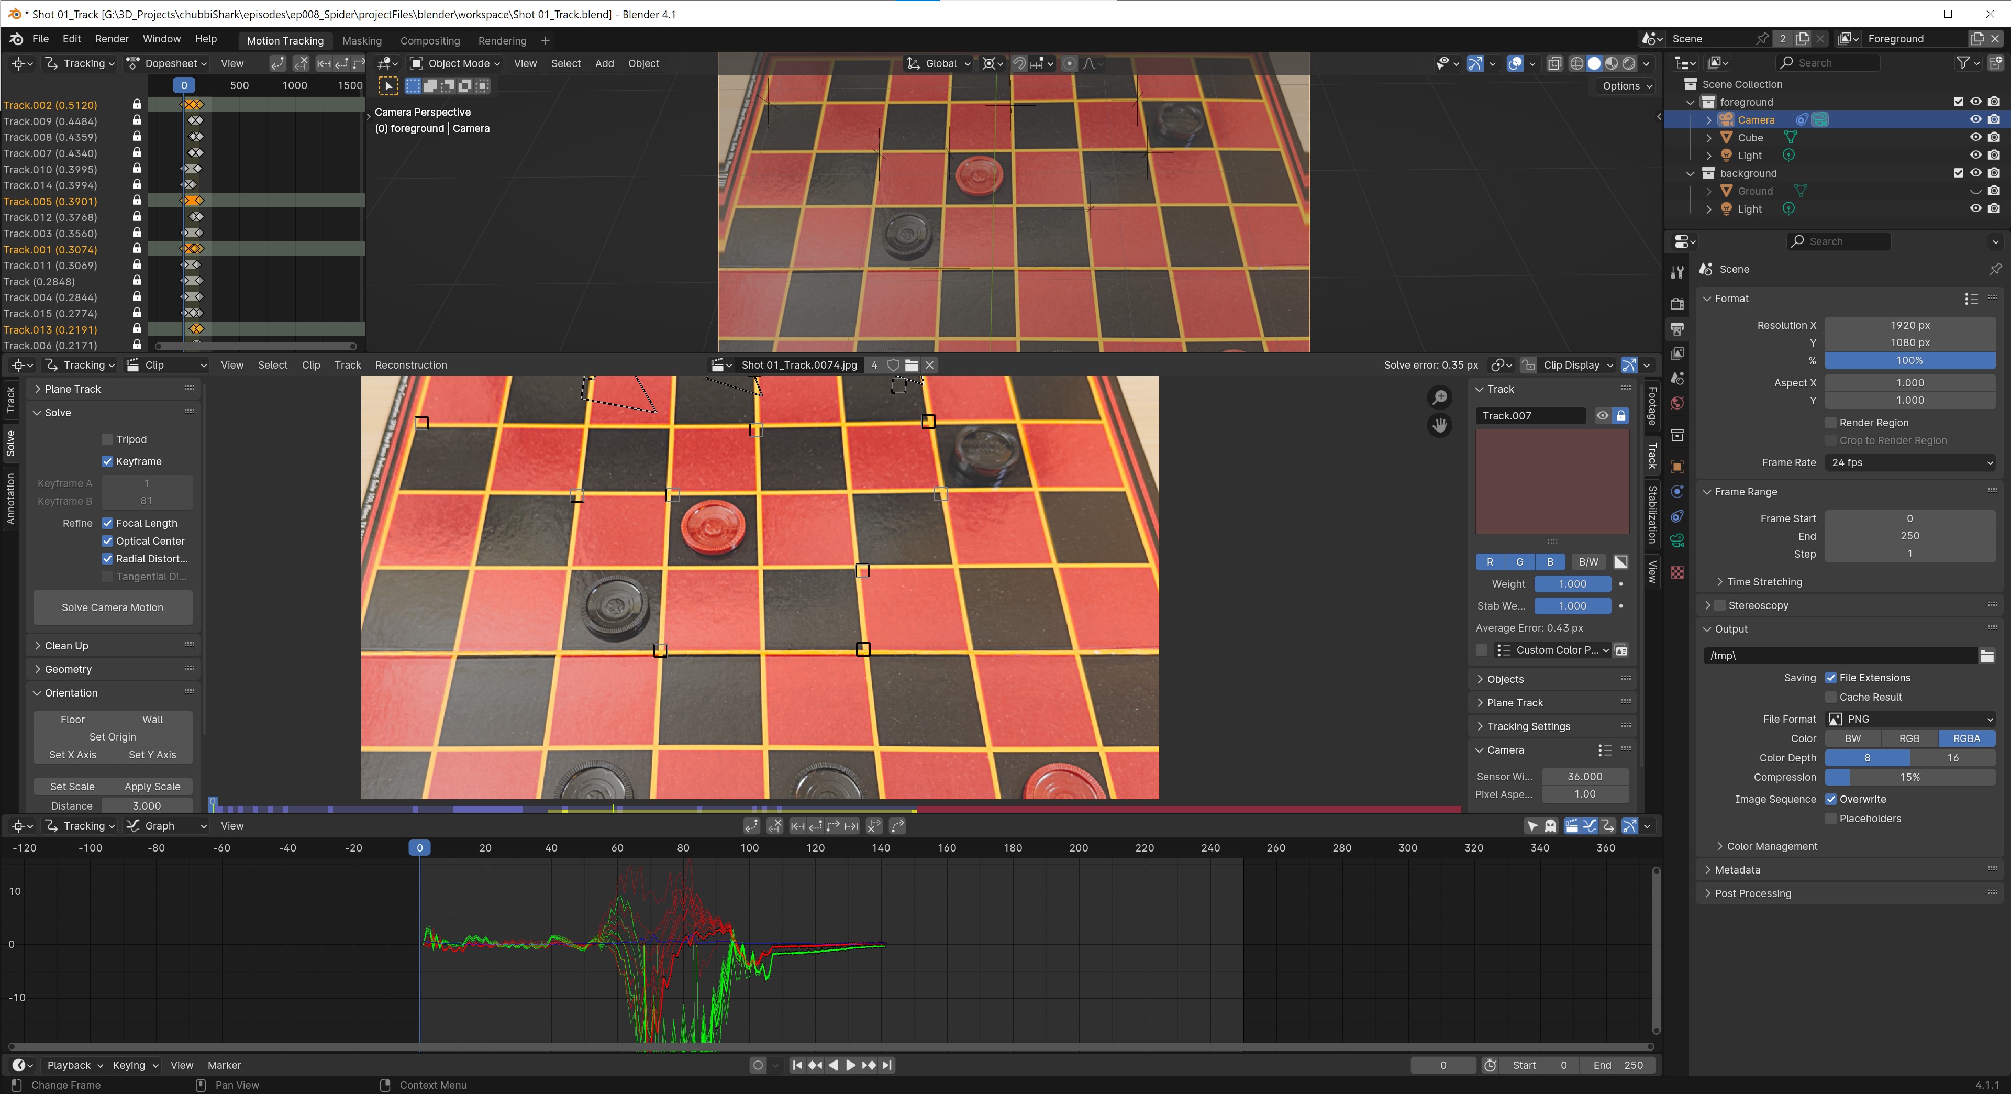The height and width of the screenshot is (1094, 2011).
Task: Hide the Cube object with eye icon
Action: point(1975,137)
